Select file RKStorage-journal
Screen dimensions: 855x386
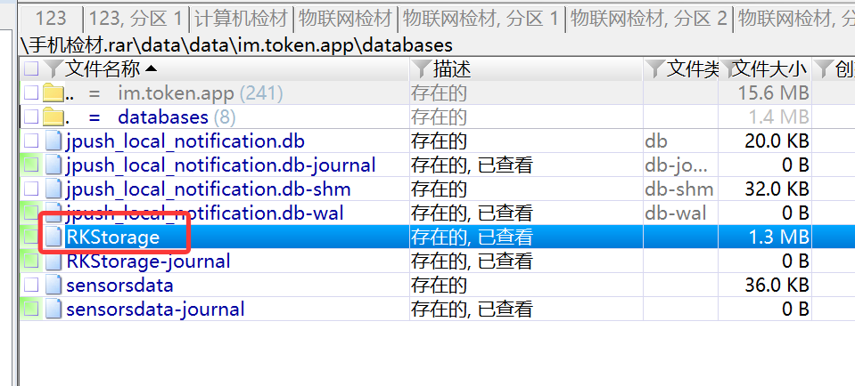click(148, 261)
